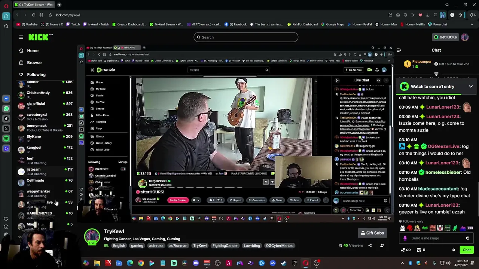The height and width of the screenshot is (269, 479).
Task: Open Google Maps bookmark
Action: [x=332, y=24]
